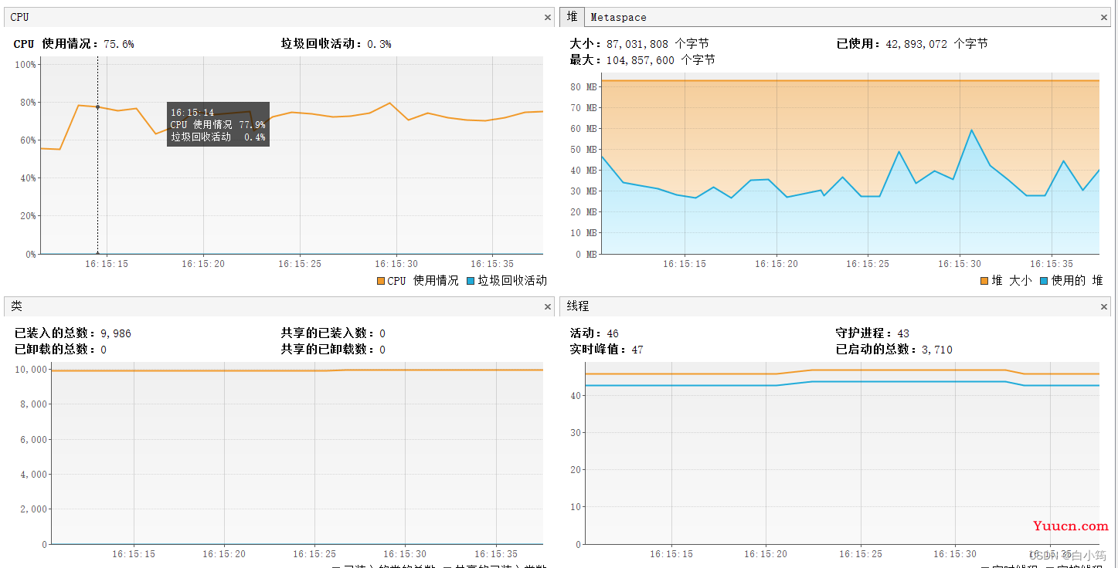Click the 50 MB label on the heap axis
The width and height of the screenshot is (1118, 568).
[583, 150]
